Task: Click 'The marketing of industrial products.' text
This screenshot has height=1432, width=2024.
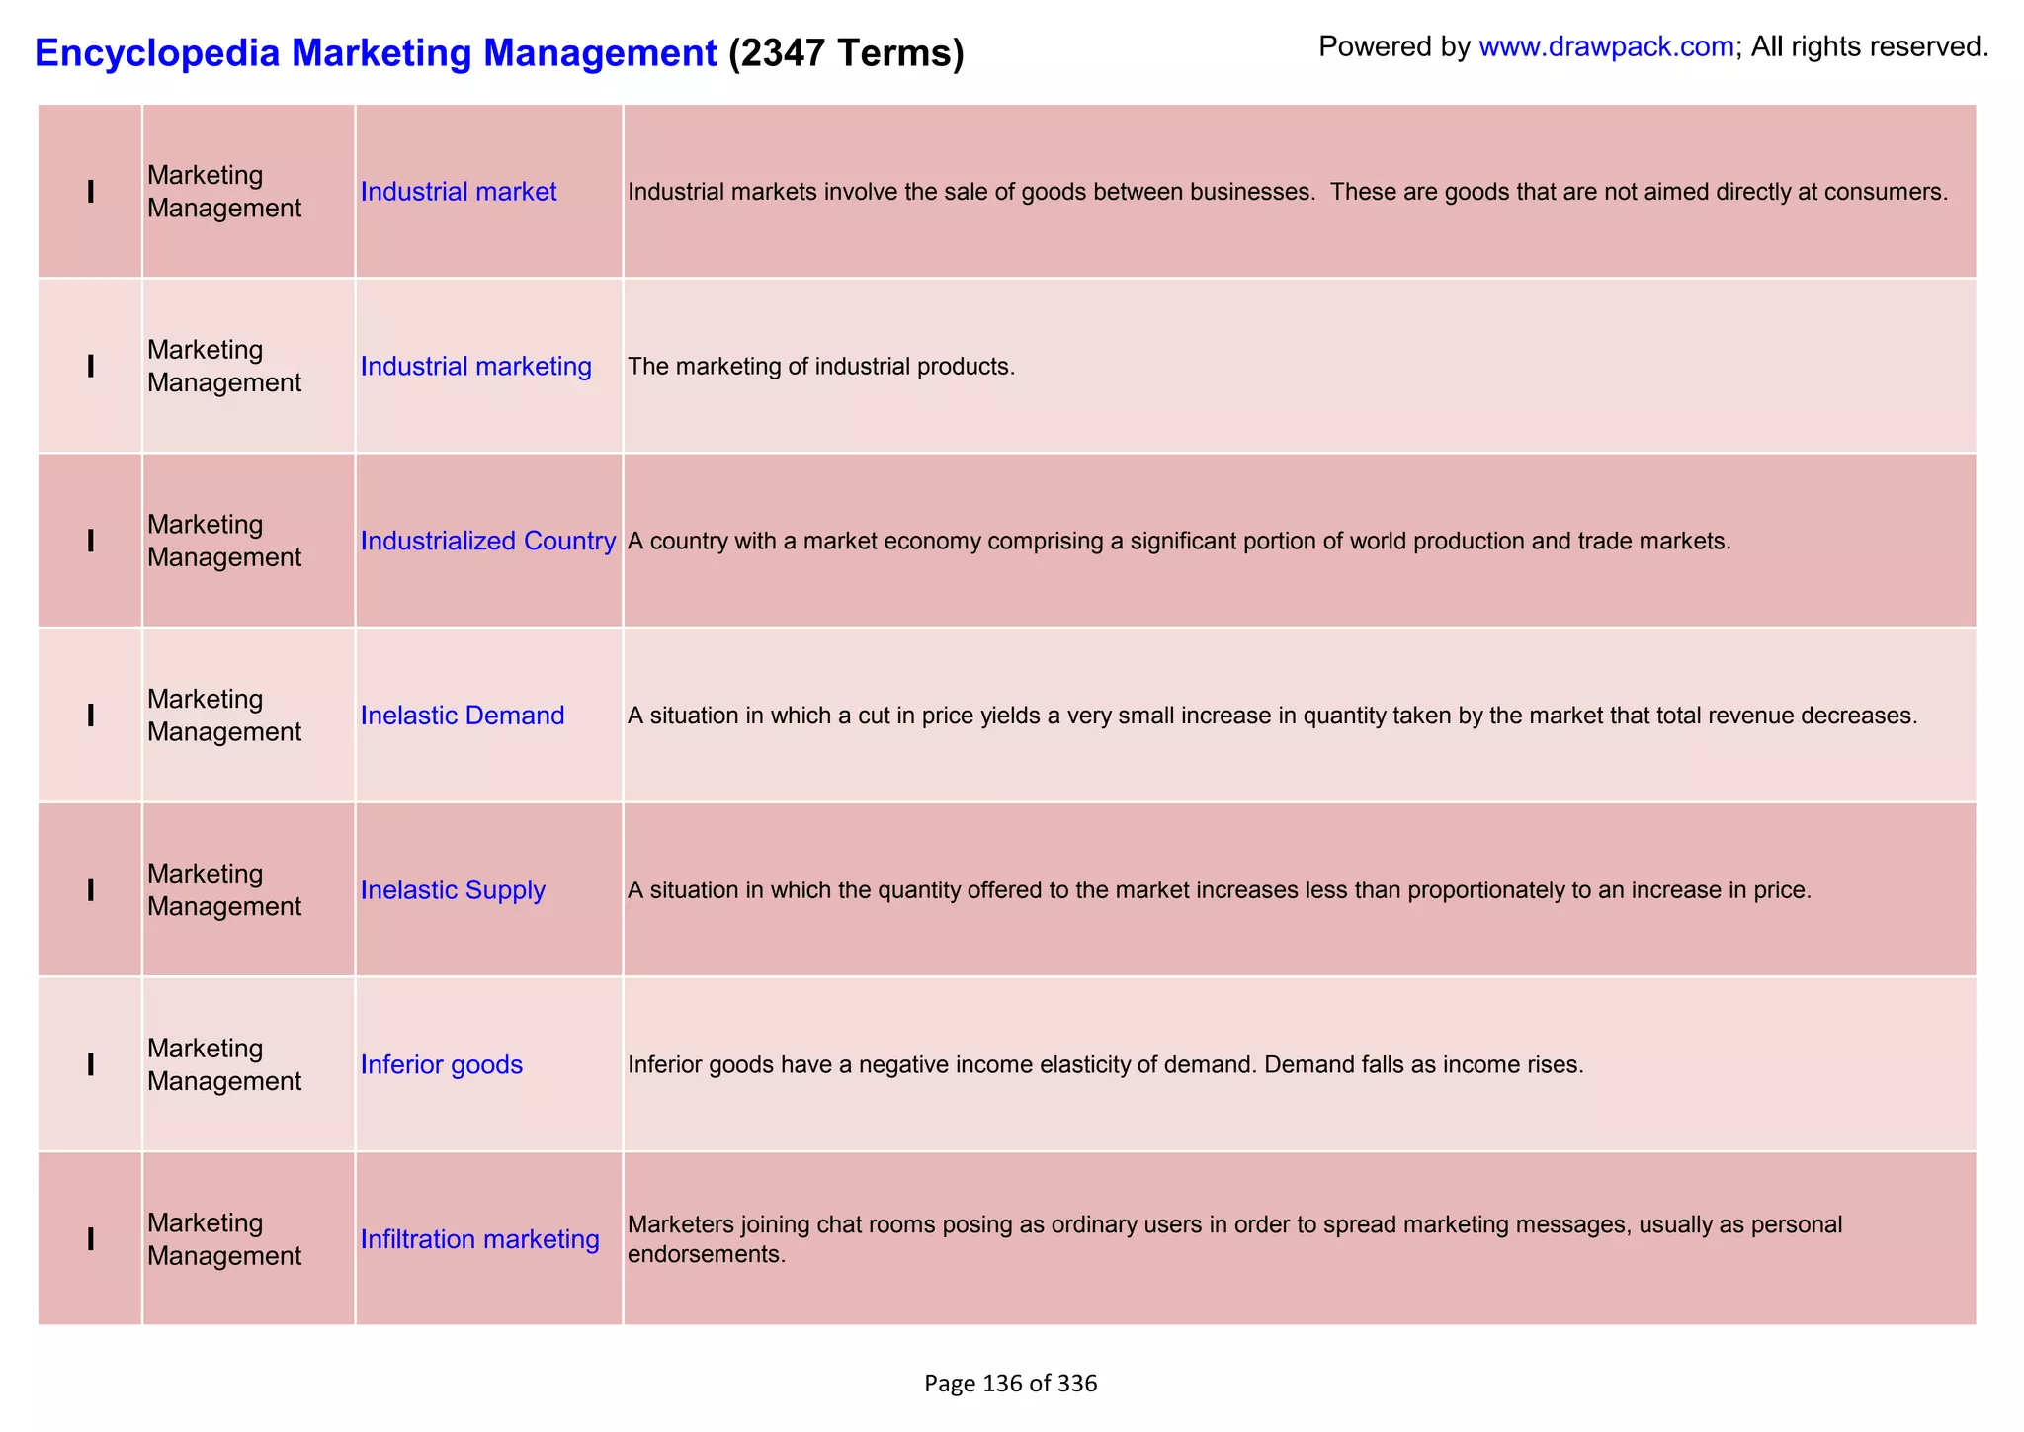Action: 821,367
